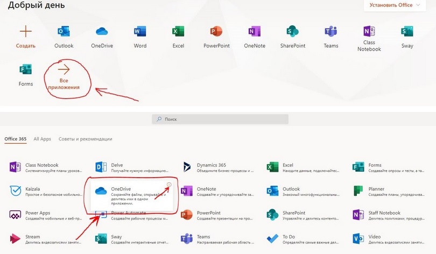Open Stream in the apps list

click(46, 239)
